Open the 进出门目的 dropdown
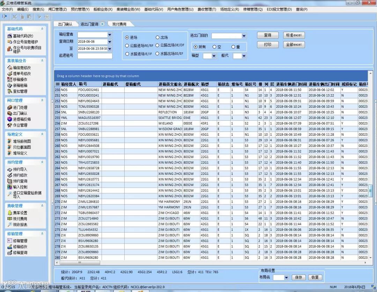 point(244,36)
